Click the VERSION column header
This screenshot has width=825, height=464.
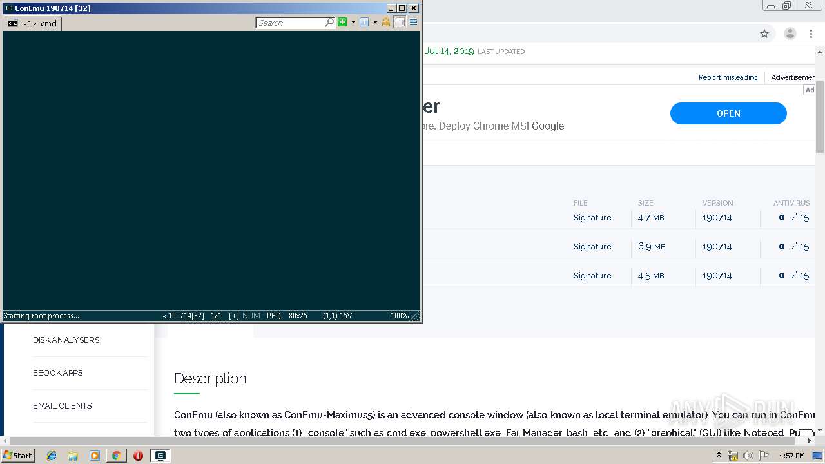717,203
